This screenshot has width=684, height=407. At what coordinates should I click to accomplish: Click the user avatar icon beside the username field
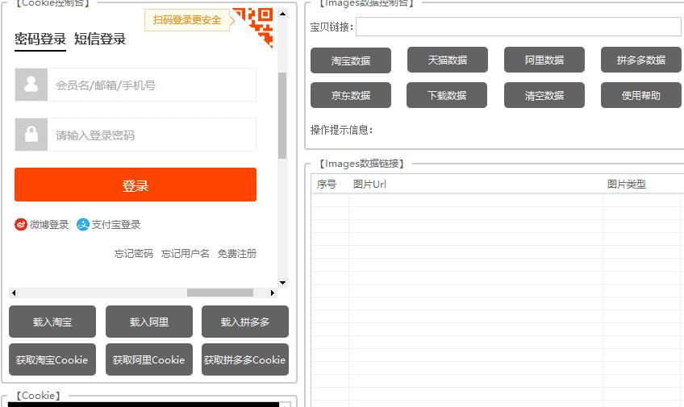31,85
